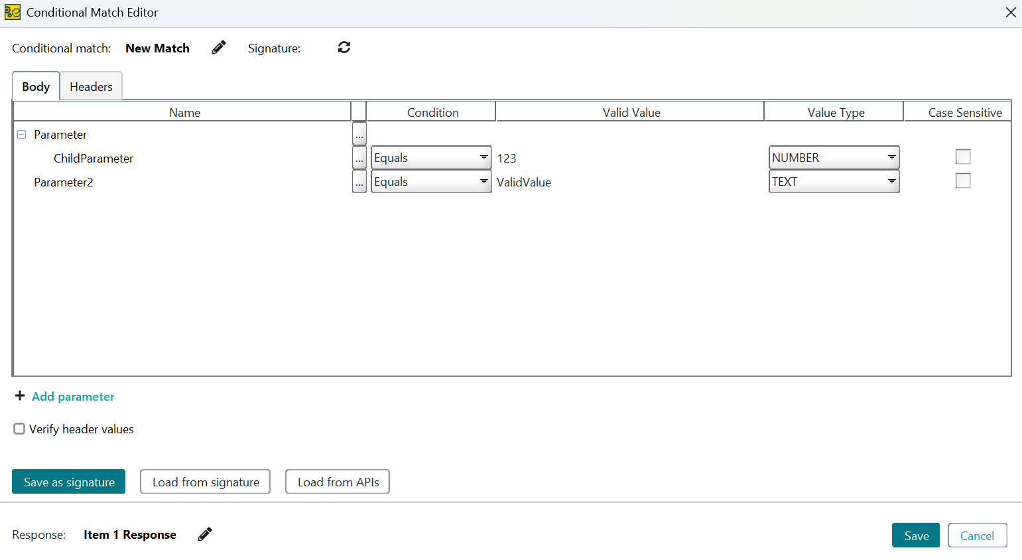Open the NUMBER value type dropdown
1022x560 pixels.
[x=891, y=157]
